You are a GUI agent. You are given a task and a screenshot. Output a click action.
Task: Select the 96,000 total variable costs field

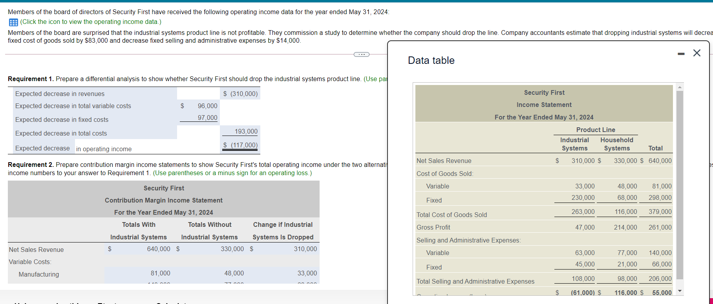click(199, 106)
